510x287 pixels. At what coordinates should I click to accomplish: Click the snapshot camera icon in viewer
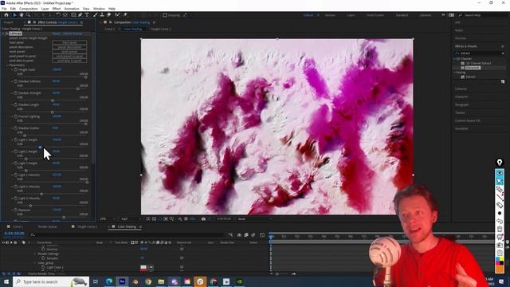click(x=203, y=219)
